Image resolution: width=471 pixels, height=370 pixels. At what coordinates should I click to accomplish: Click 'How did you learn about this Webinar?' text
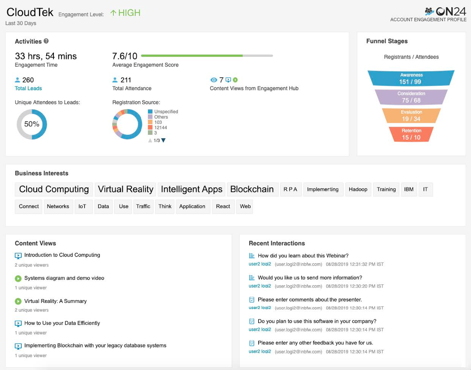tap(303, 256)
